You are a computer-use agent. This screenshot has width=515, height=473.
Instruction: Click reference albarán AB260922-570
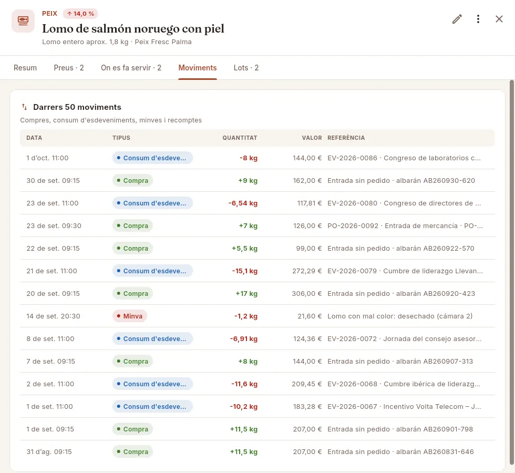click(x=400, y=249)
